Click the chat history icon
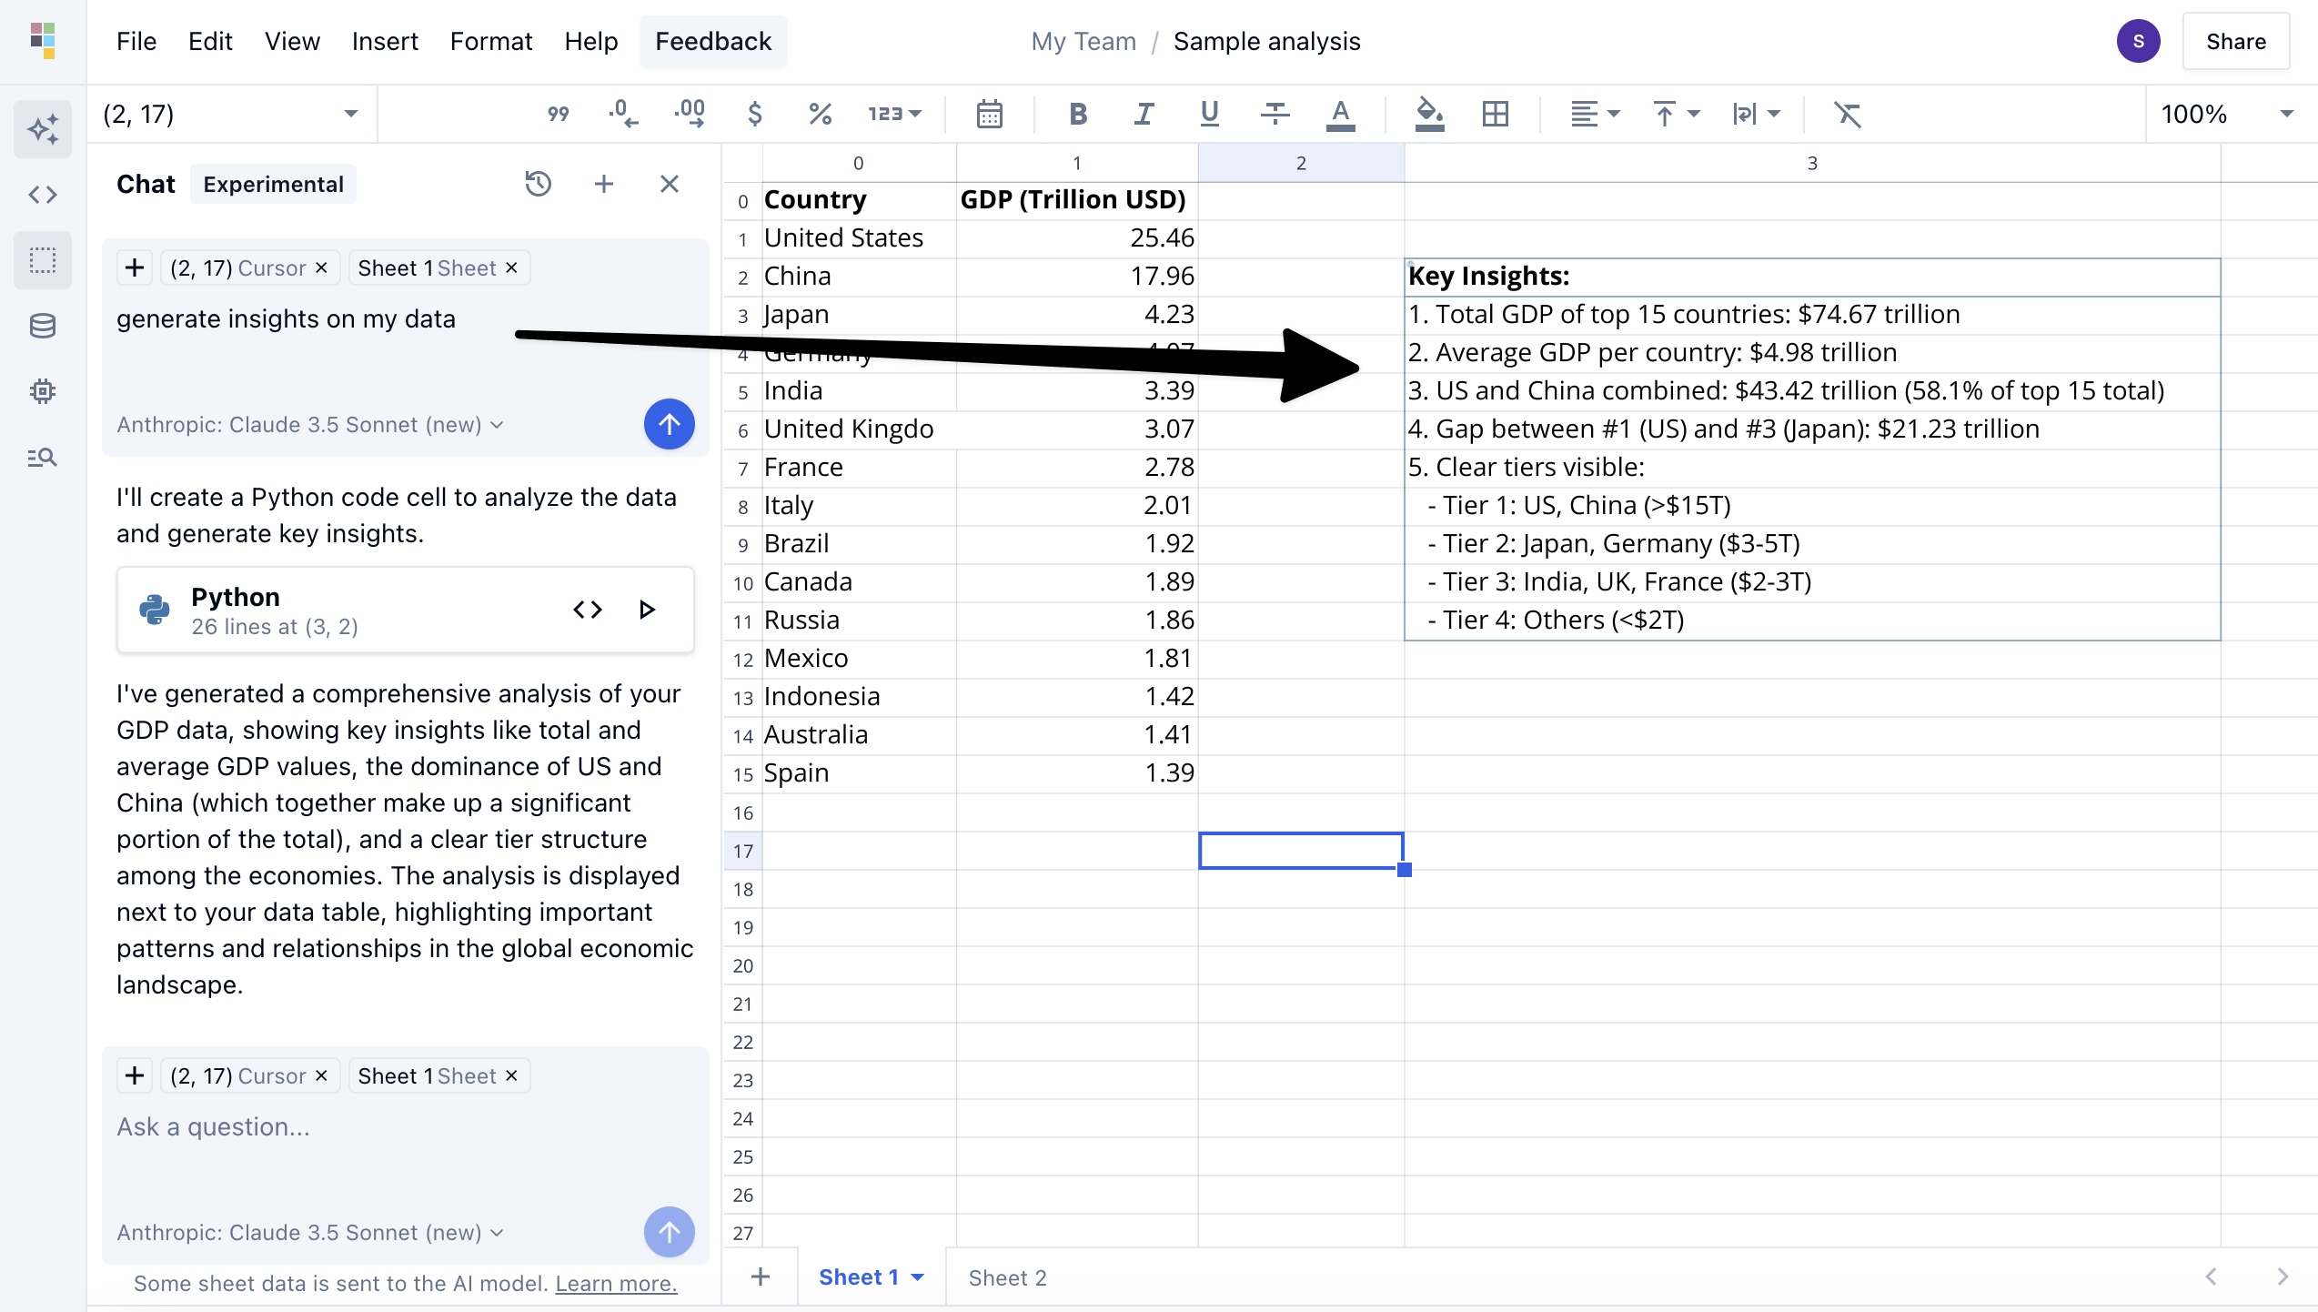This screenshot has height=1312, width=2318. (x=538, y=184)
